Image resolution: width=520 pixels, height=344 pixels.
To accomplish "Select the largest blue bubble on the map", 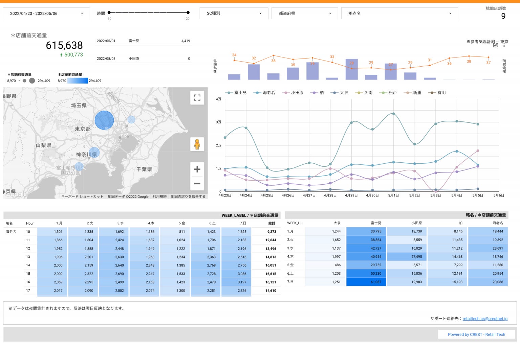I will click(x=104, y=120).
